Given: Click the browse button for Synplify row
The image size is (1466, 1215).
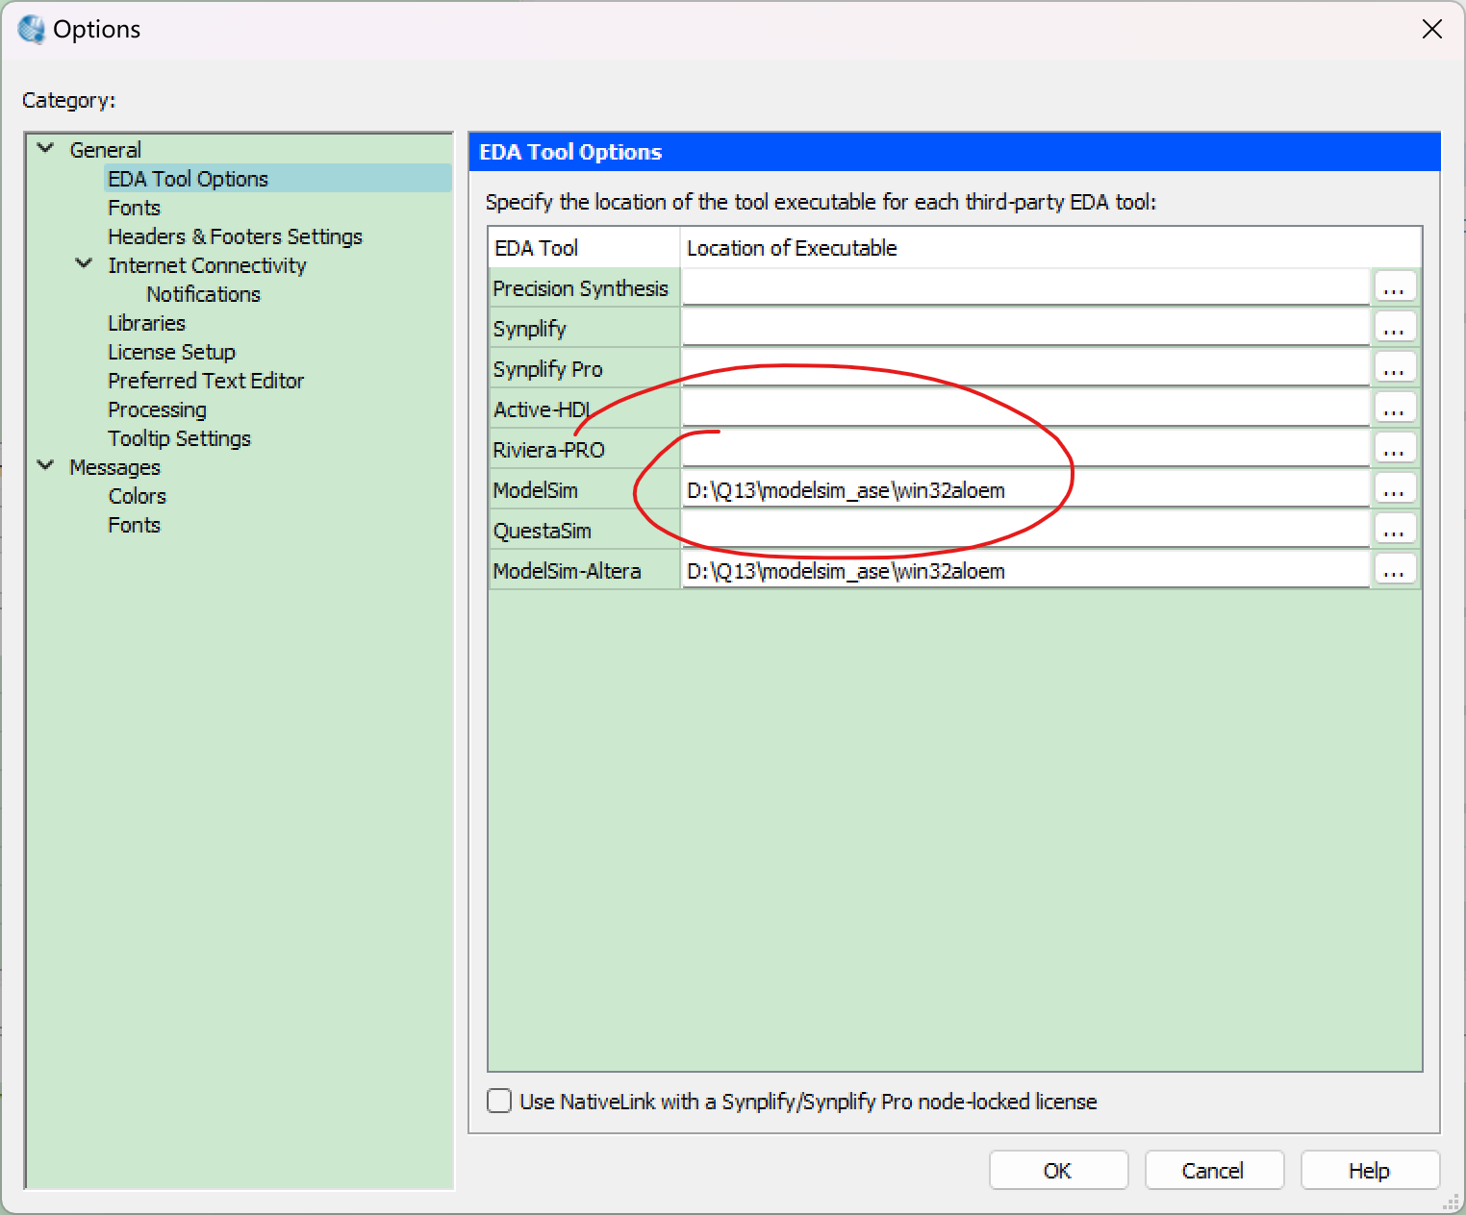Looking at the screenshot, I should 1394,328.
